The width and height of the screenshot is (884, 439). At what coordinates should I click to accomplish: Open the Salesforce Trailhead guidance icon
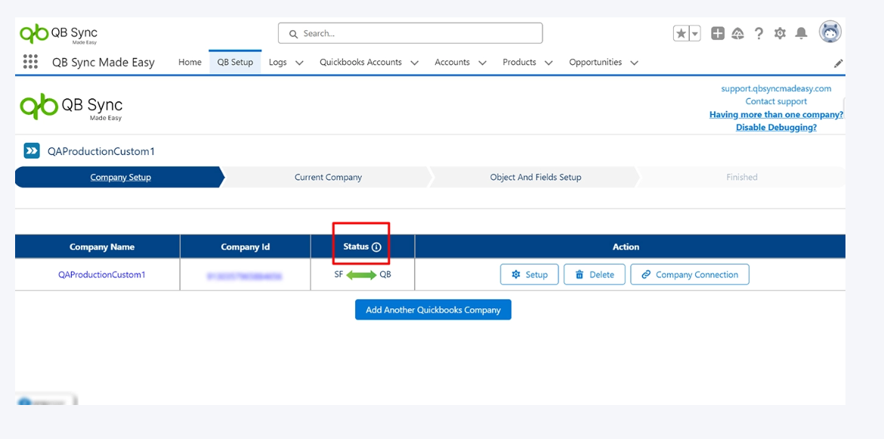point(737,34)
